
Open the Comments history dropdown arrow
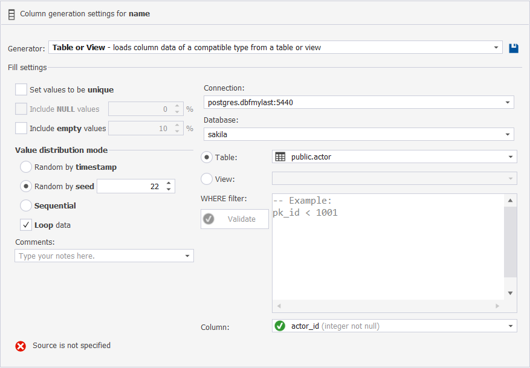[x=187, y=256]
